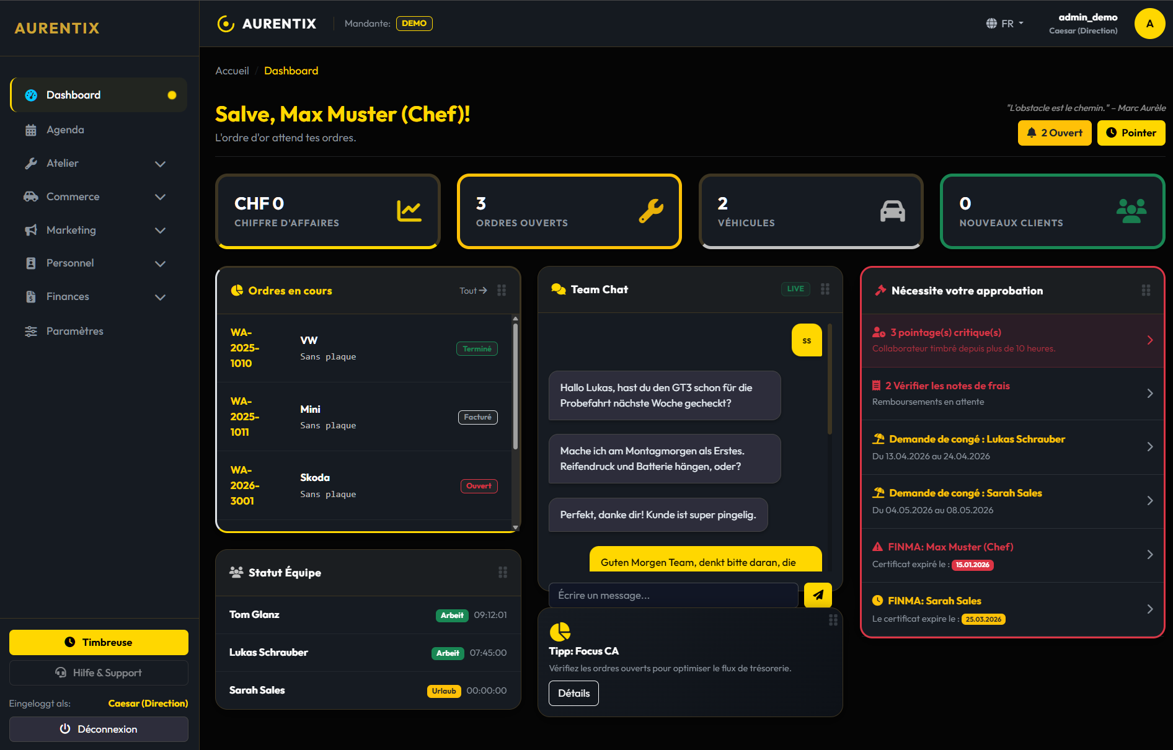The image size is (1173, 750).
Task: Open Agenda from the sidebar
Action: click(x=65, y=130)
